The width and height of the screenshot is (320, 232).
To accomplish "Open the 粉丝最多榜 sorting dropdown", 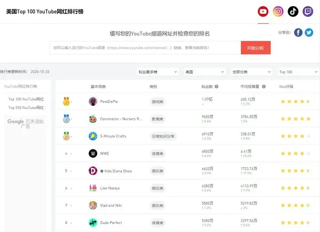I will click(x=157, y=72).
